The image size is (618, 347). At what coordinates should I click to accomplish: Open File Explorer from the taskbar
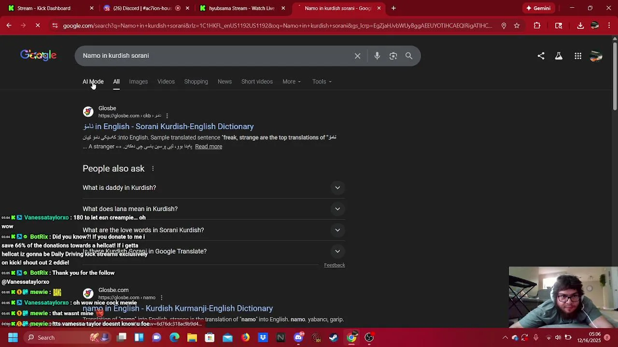coord(192,337)
